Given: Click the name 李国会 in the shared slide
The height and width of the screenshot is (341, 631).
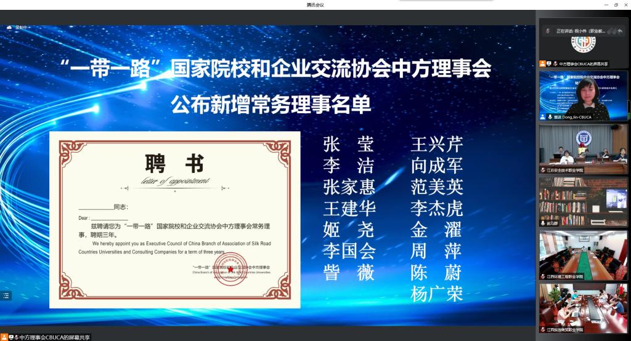Looking at the screenshot, I should [x=349, y=251].
